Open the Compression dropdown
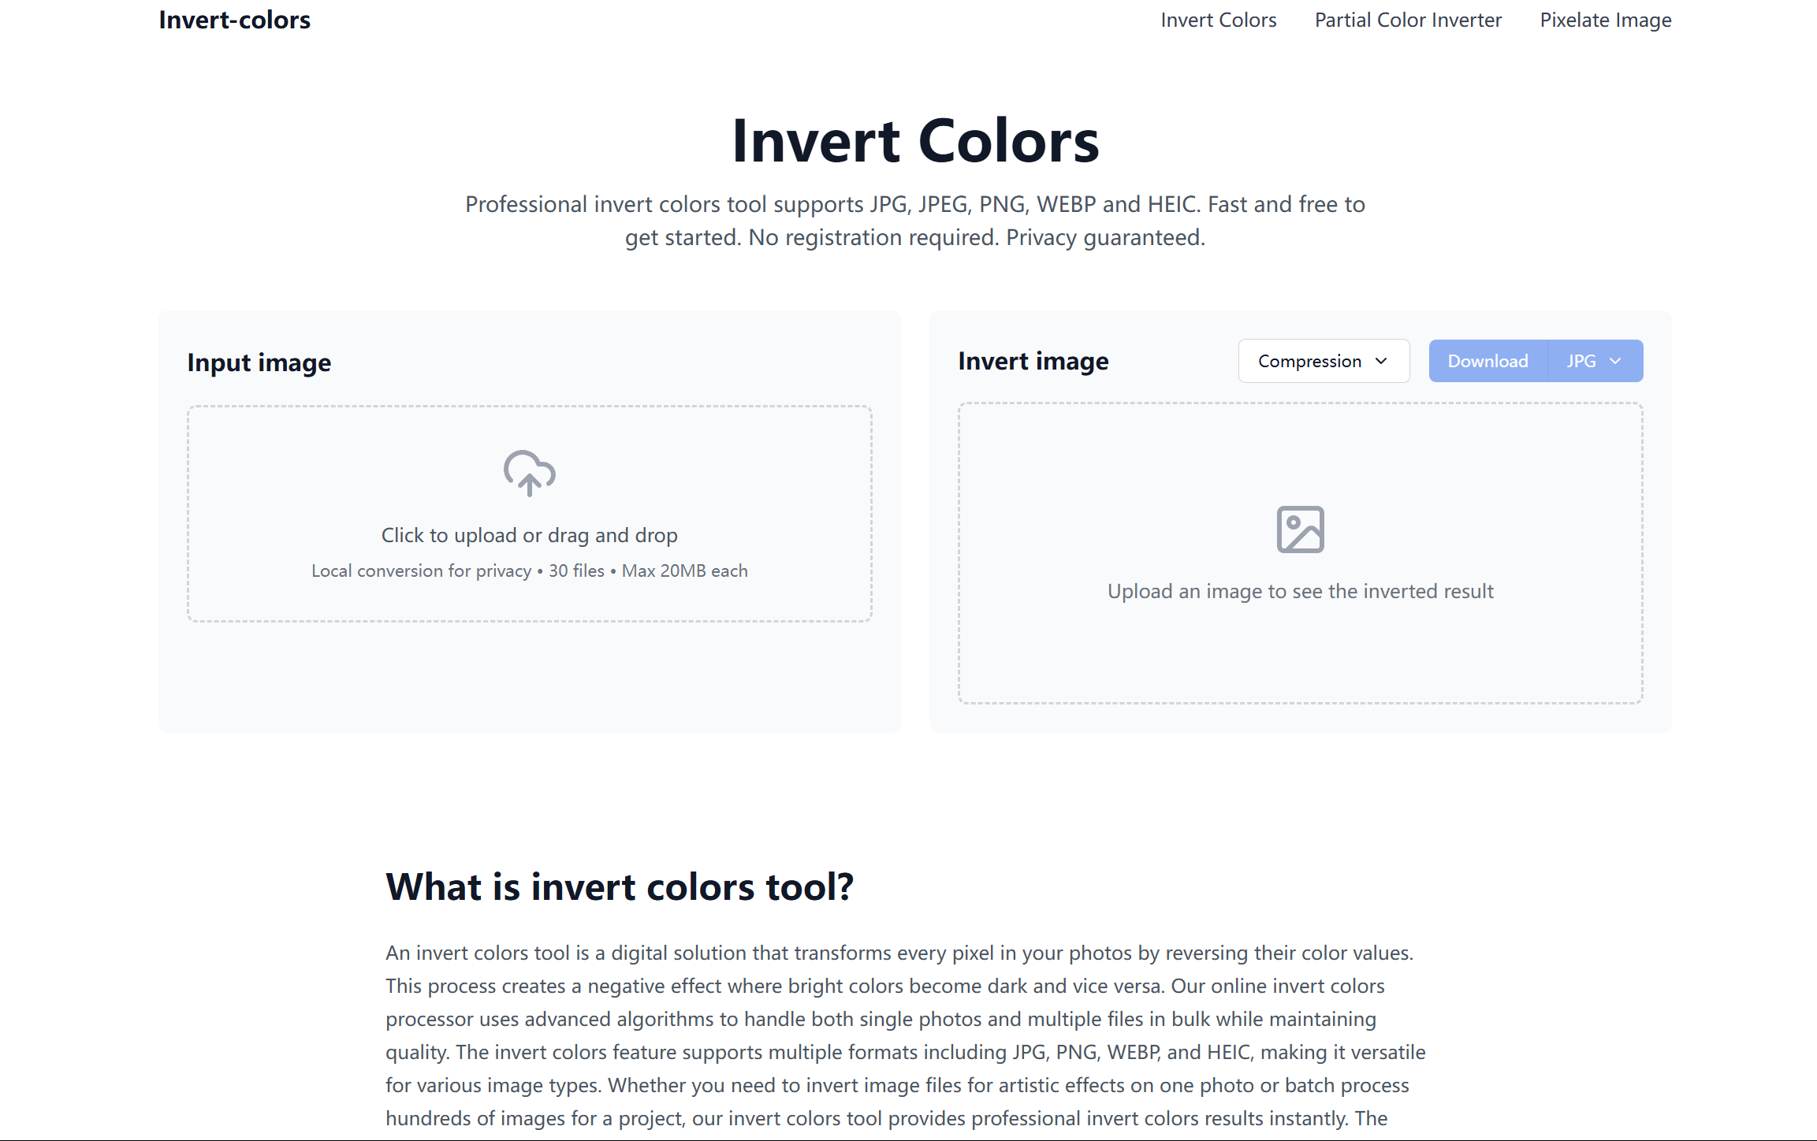1817x1141 pixels. coord(1323,360)
